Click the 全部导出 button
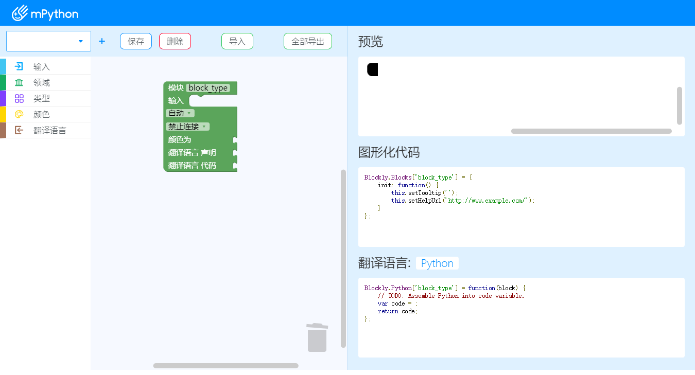Screen dimensions: 695x375 coord(308,41)
